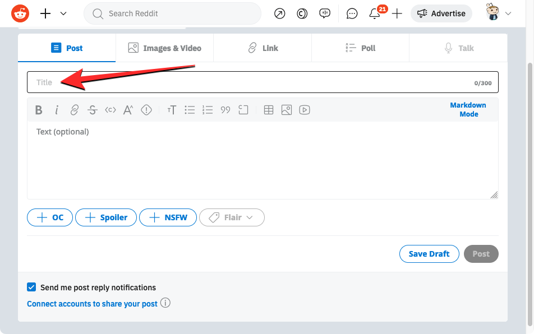Open the chat icon in header
Screen dimensions: 534x334
(x=352, y=14)
